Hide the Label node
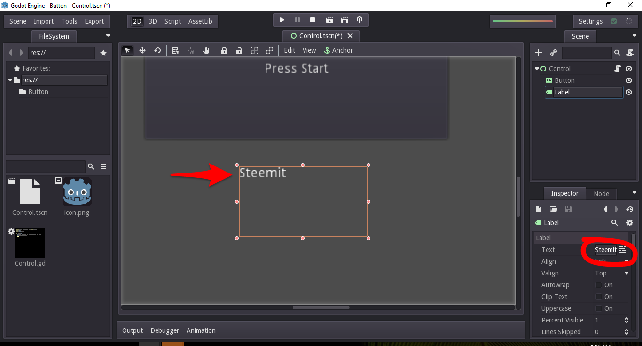The width and height of the screenshot is (642, 346). [629, 92]
